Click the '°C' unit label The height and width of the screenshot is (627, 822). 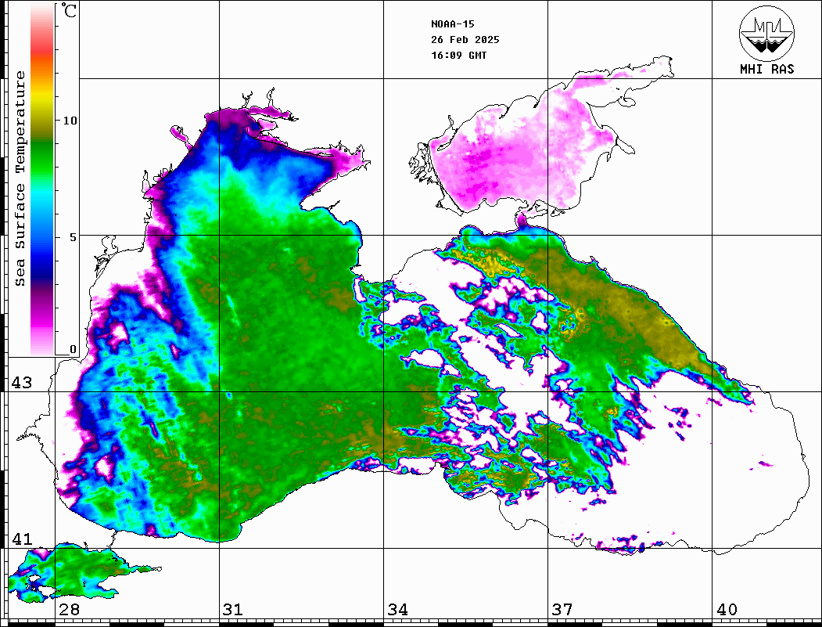[69, 10]
